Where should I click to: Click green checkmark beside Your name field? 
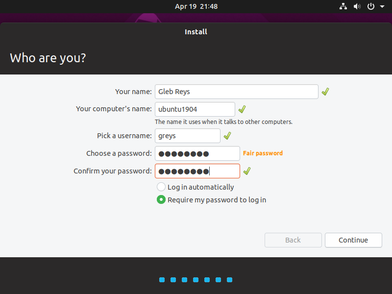pyautogui.click(x=325, y=92)
